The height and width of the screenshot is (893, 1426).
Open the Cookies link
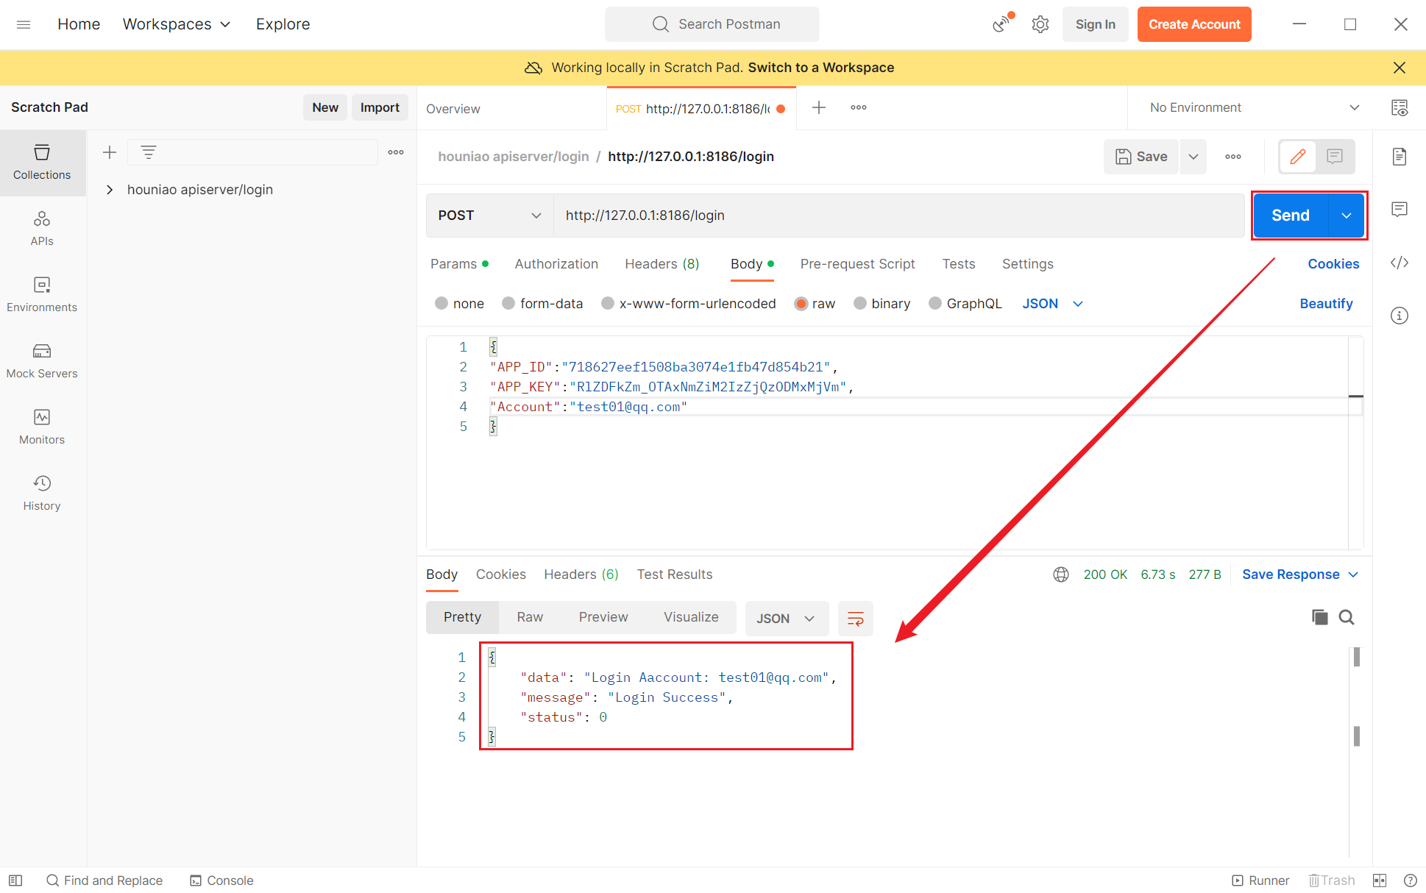click(x=1333, y=264)
